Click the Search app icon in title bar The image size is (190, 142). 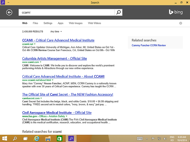click(x=3, y=2)
